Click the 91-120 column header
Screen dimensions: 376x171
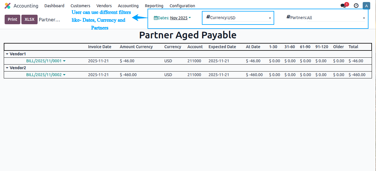[x=322, y=47]
